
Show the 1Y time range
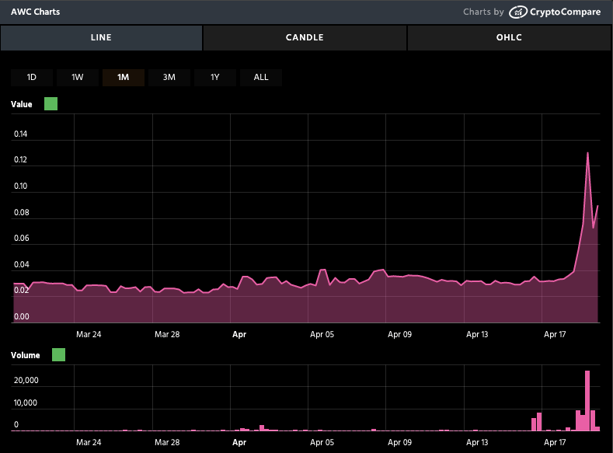click(215, 77)
